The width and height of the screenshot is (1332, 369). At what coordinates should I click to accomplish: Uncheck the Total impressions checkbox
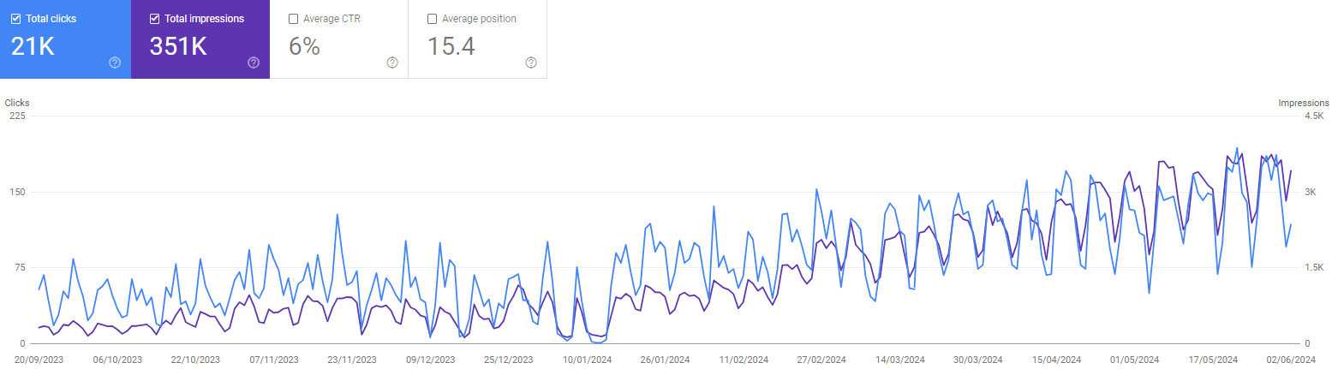pyautogui.click(x=154, y=19)
